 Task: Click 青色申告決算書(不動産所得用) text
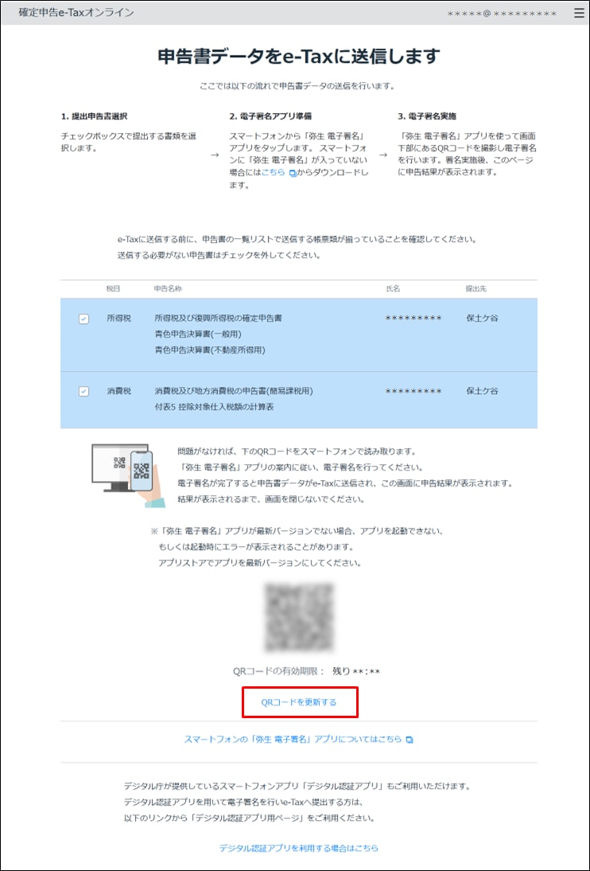210,350
